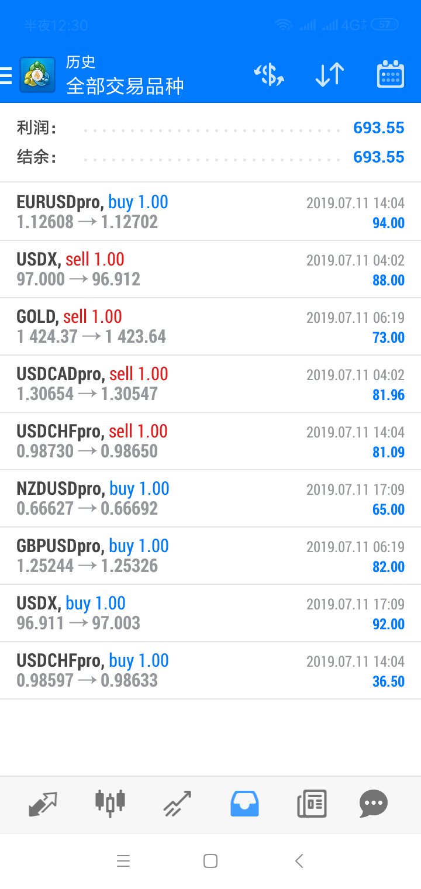Tap the 全部交易品种 title text

(125, 86)
